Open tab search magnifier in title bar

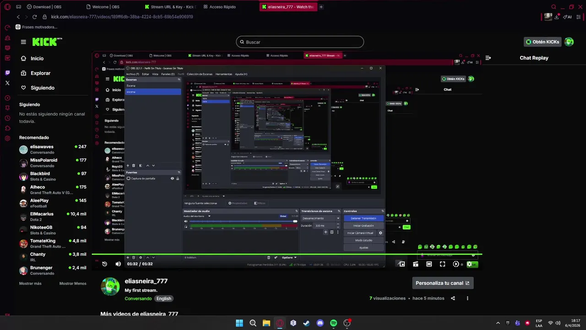[x=554, y=7]
